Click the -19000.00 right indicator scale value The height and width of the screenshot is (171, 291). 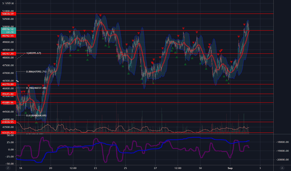(282, 151)
